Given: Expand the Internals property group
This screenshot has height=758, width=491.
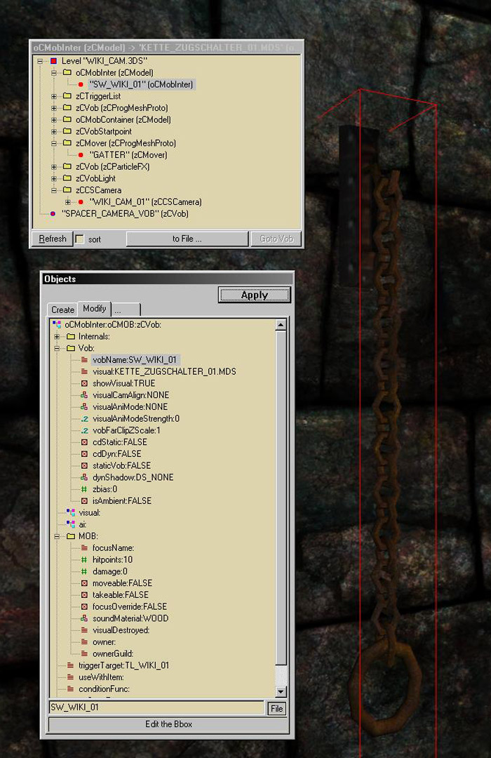Looking at the screenshot, I should [58, 336].
